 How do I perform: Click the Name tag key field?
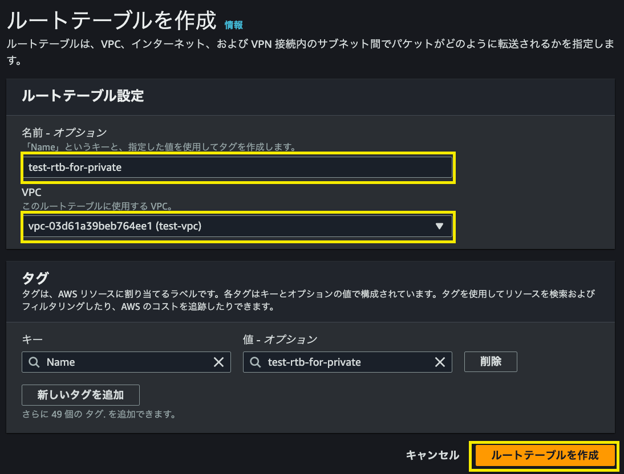click(126, 362)
